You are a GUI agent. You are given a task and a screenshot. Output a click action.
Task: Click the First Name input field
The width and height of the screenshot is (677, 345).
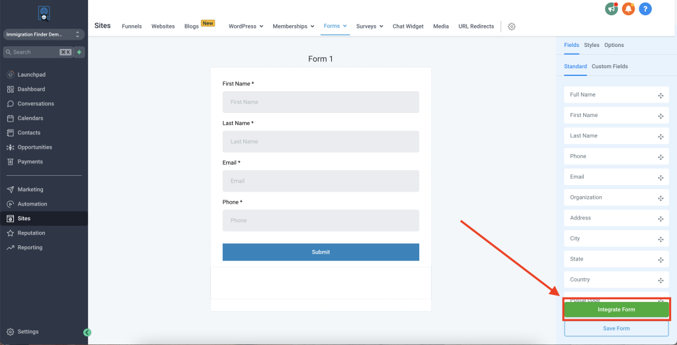point(321,102)
